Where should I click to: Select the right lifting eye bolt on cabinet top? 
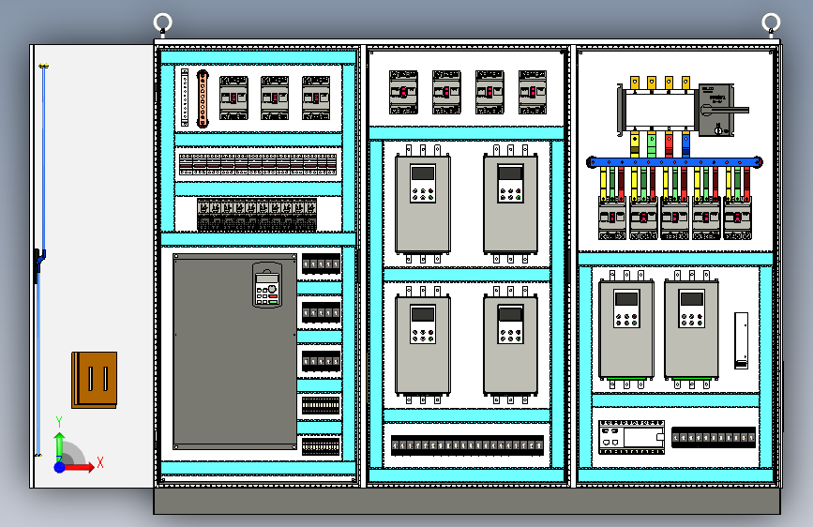(x=771, y=25)
